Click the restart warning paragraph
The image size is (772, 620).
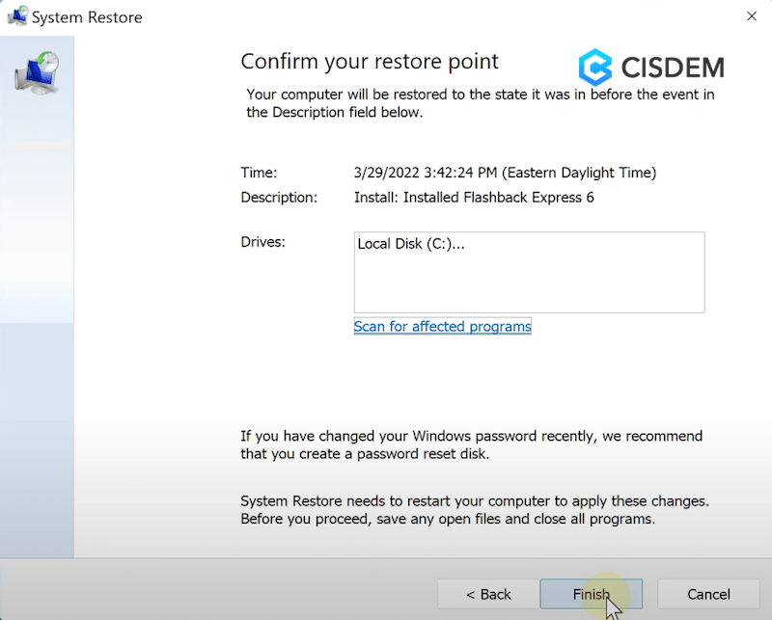[x=472, y=508]
